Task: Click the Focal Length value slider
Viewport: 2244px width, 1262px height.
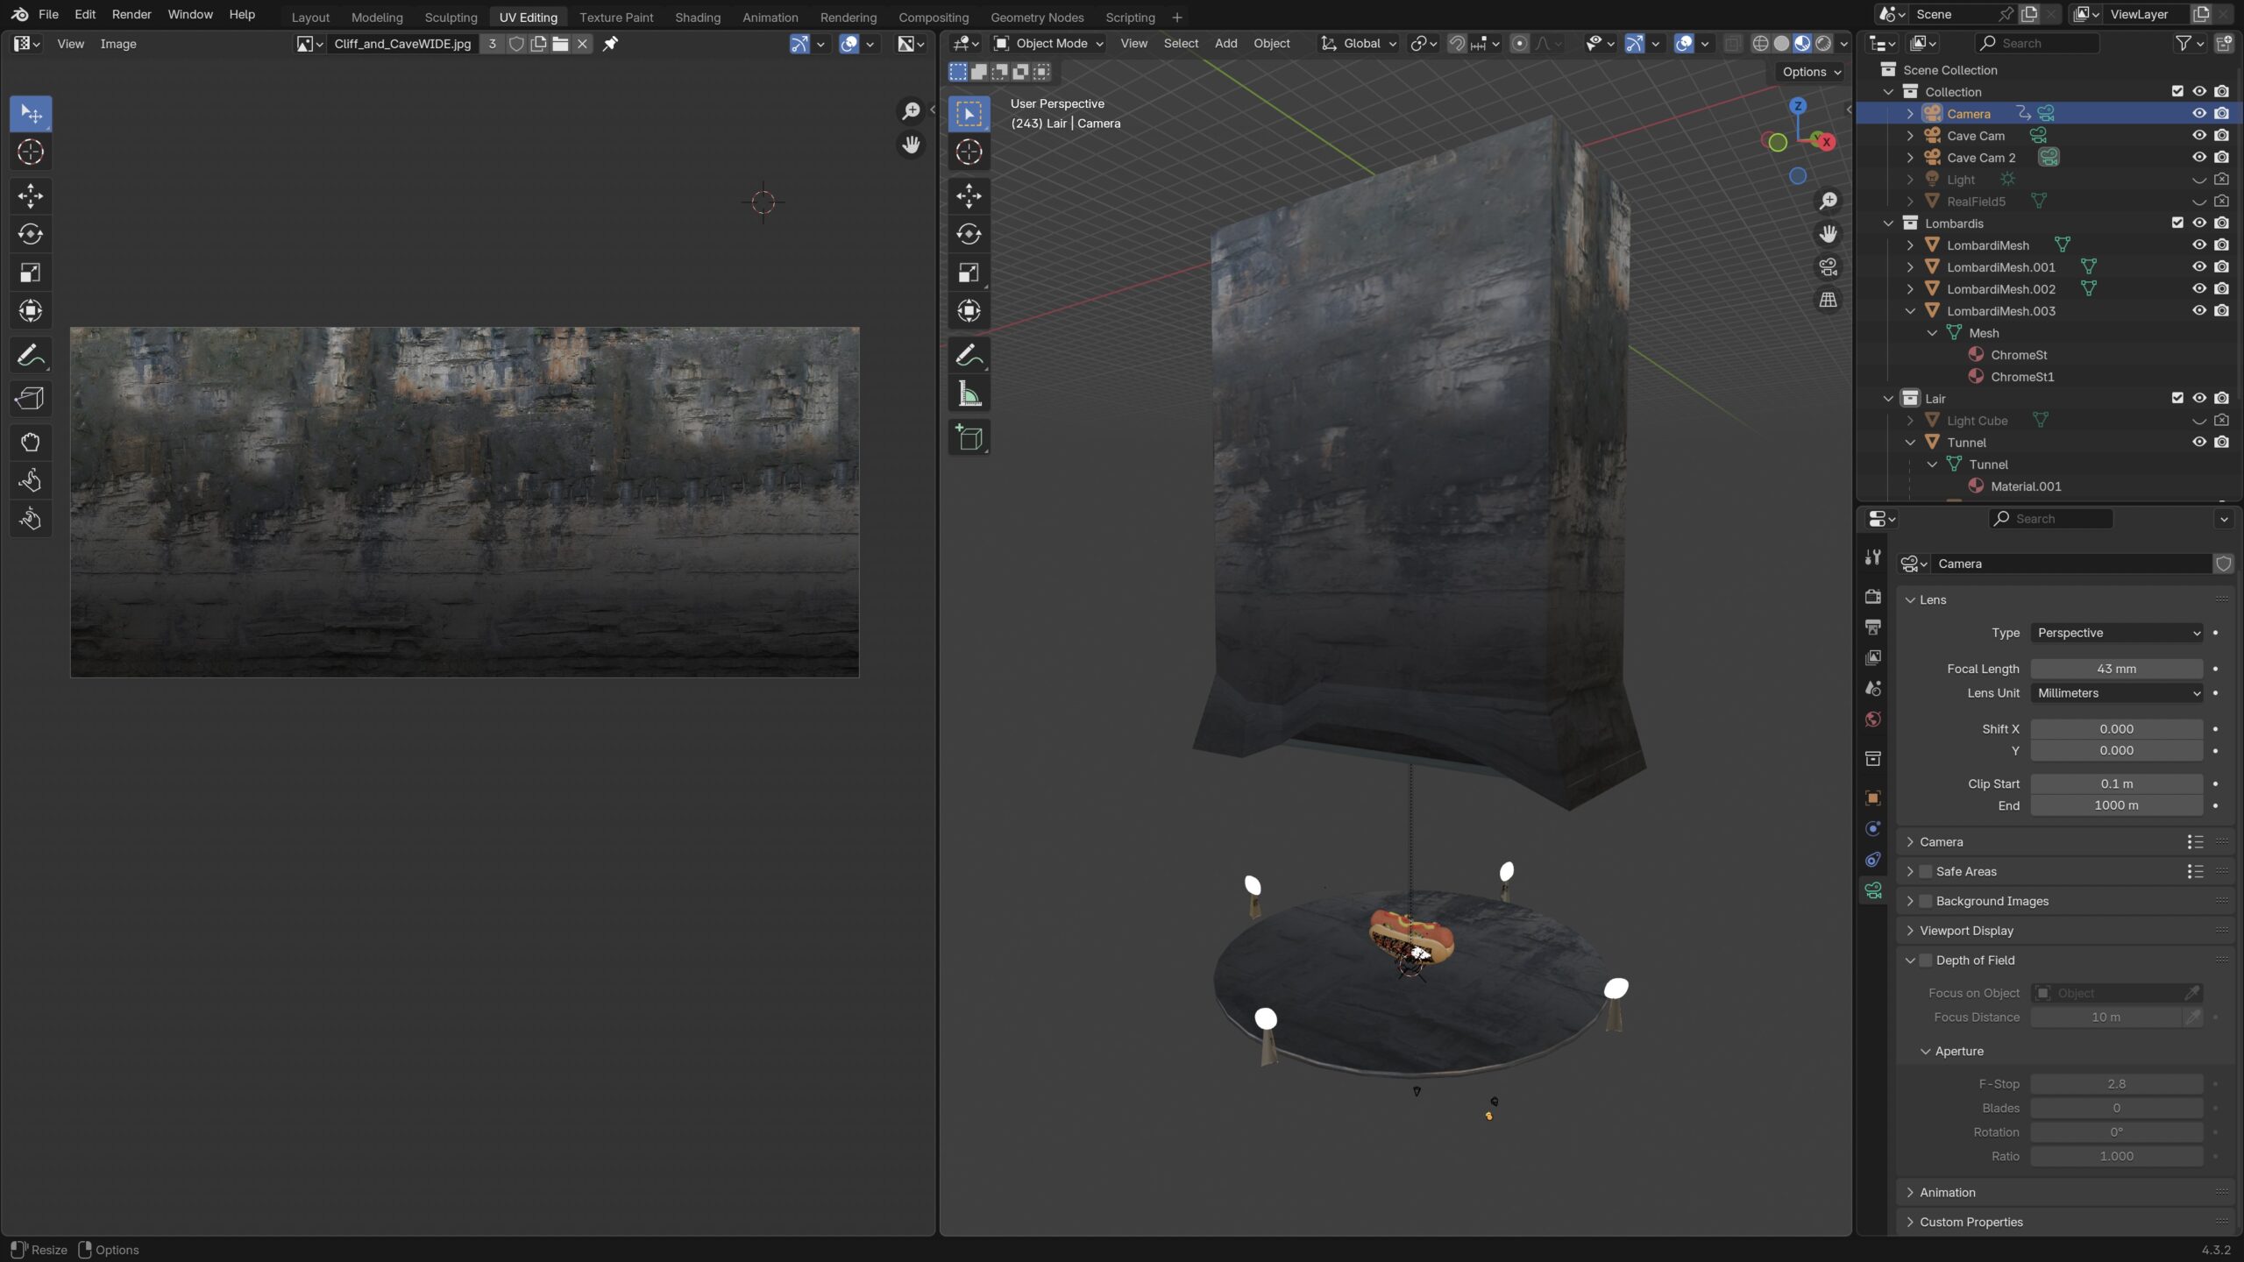Action: click(x=2116, y=668)
